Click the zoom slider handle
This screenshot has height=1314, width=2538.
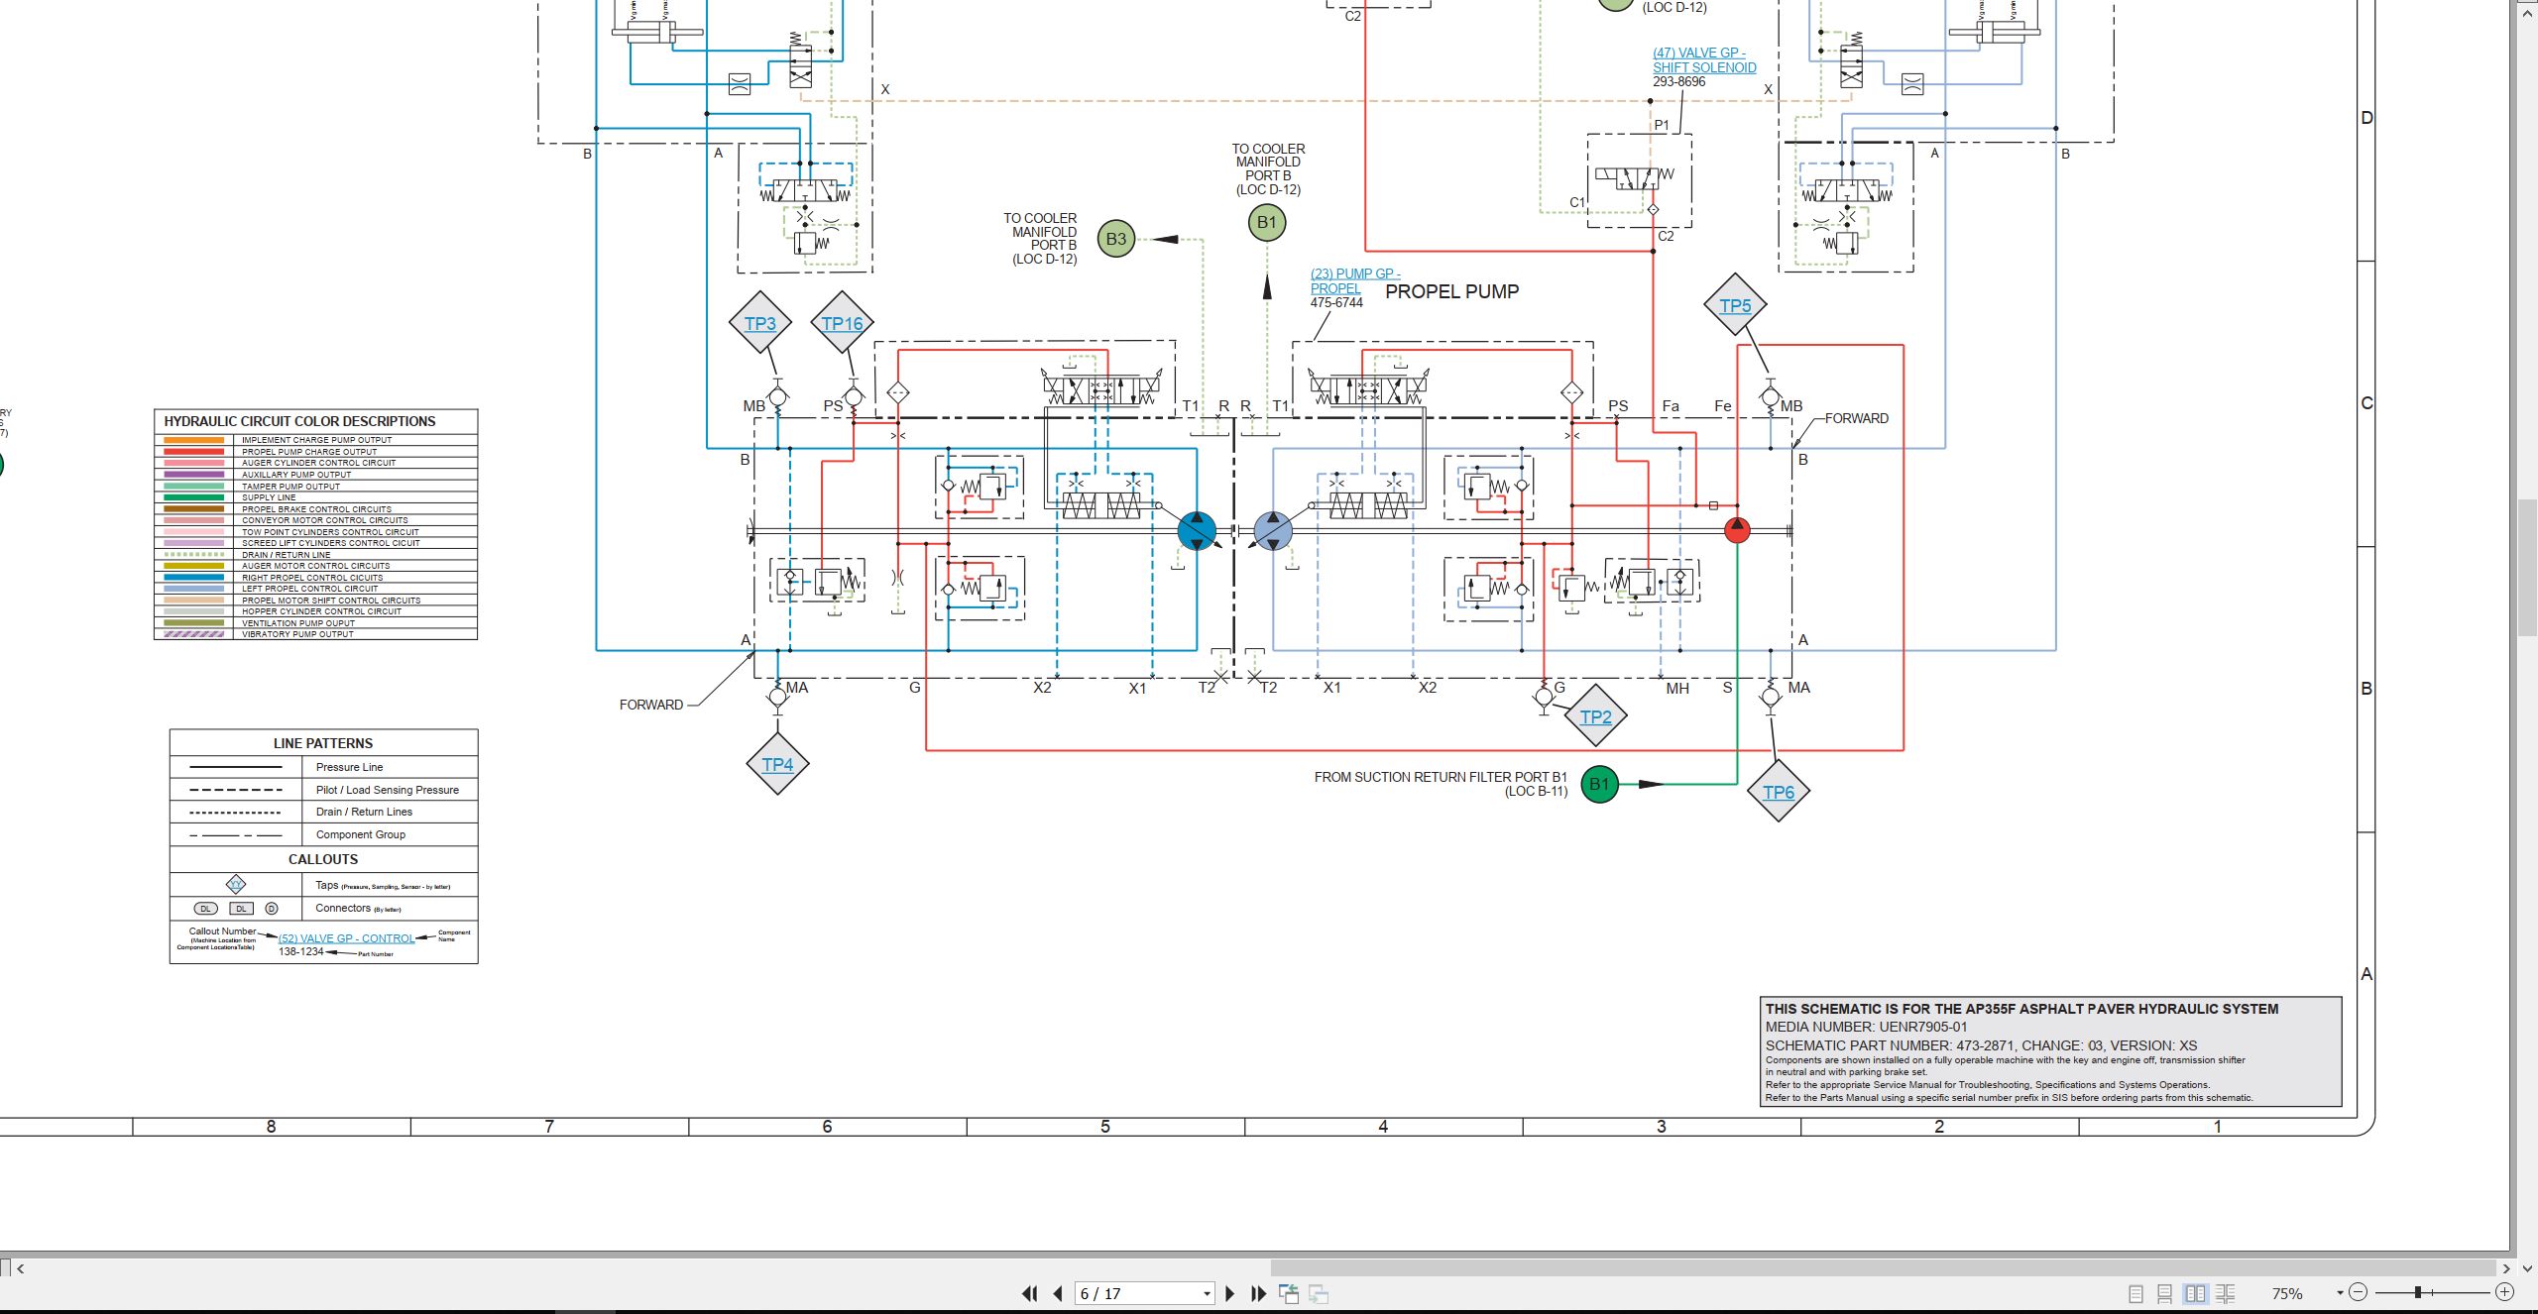coord(2418,1292)
